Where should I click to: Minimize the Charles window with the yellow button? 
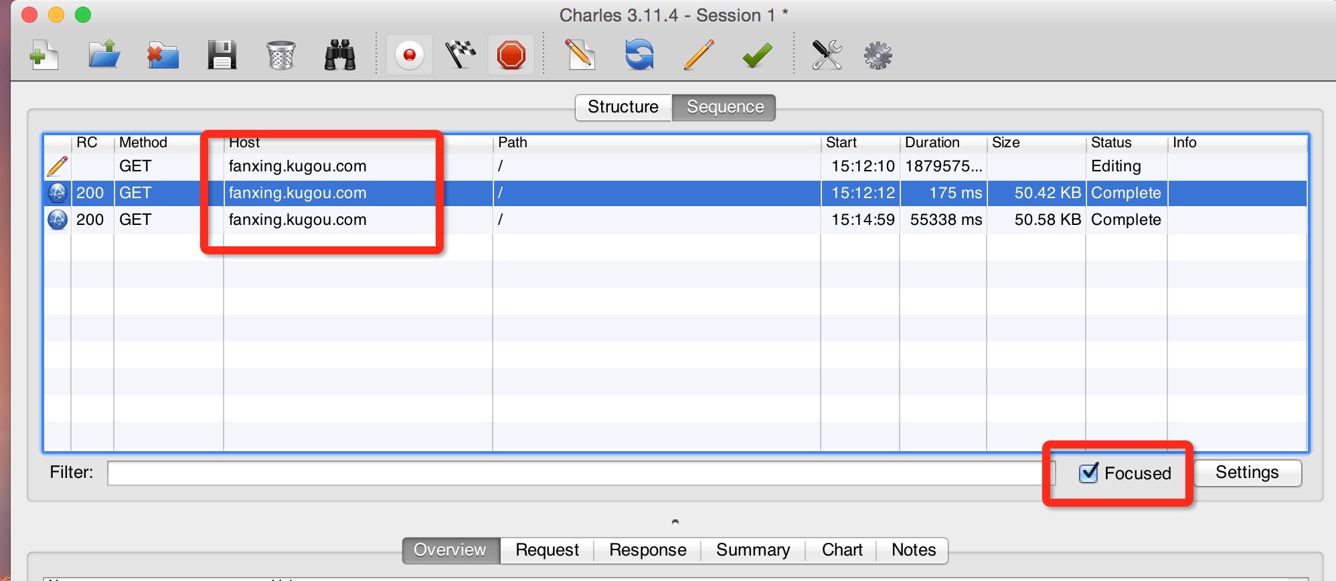click(56, 15)
